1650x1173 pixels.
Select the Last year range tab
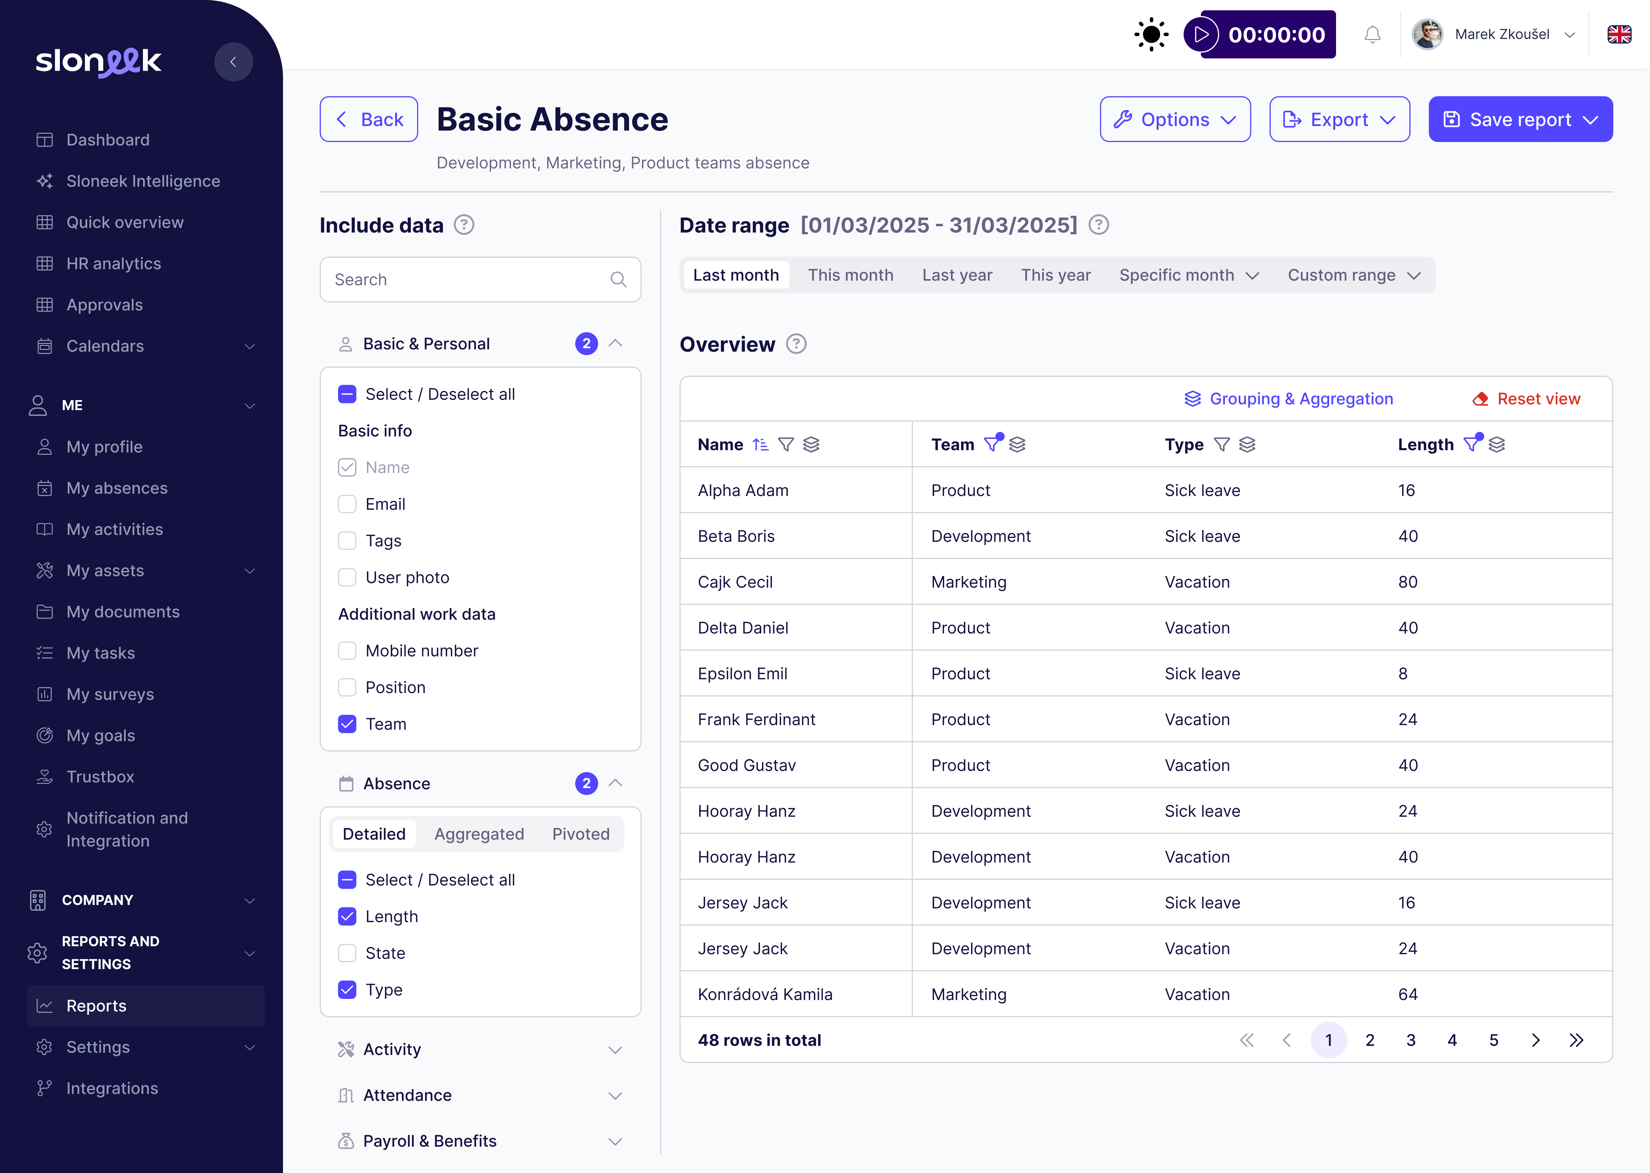[x=957, y=275]
